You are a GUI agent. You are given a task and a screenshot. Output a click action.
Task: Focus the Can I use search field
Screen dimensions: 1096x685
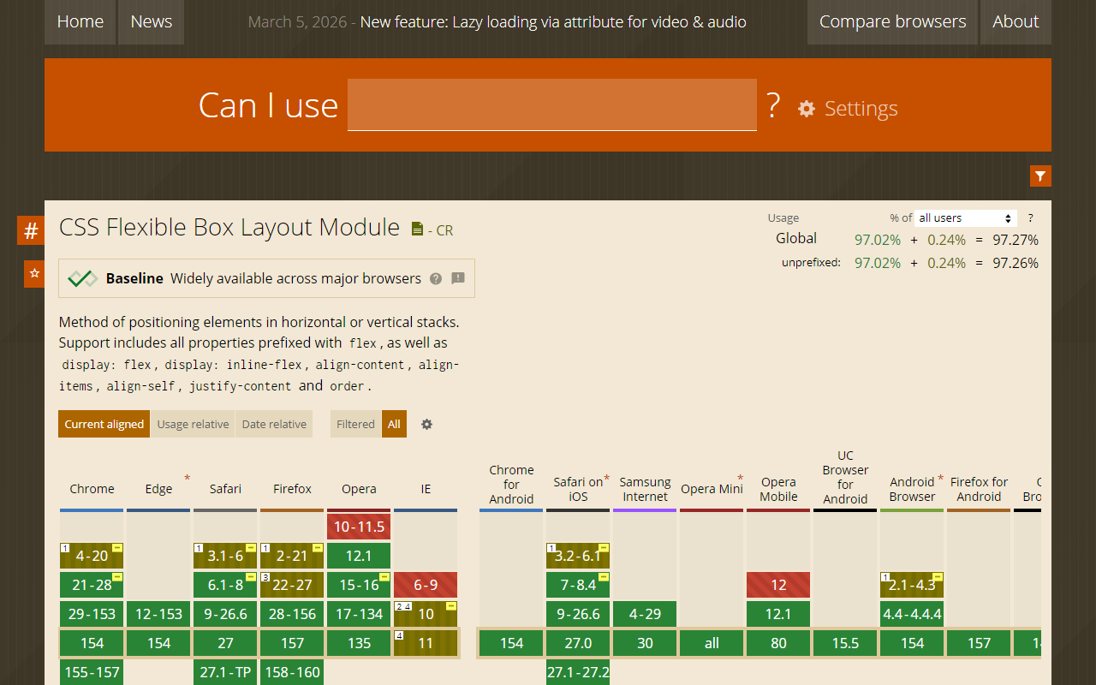point(552,104)
